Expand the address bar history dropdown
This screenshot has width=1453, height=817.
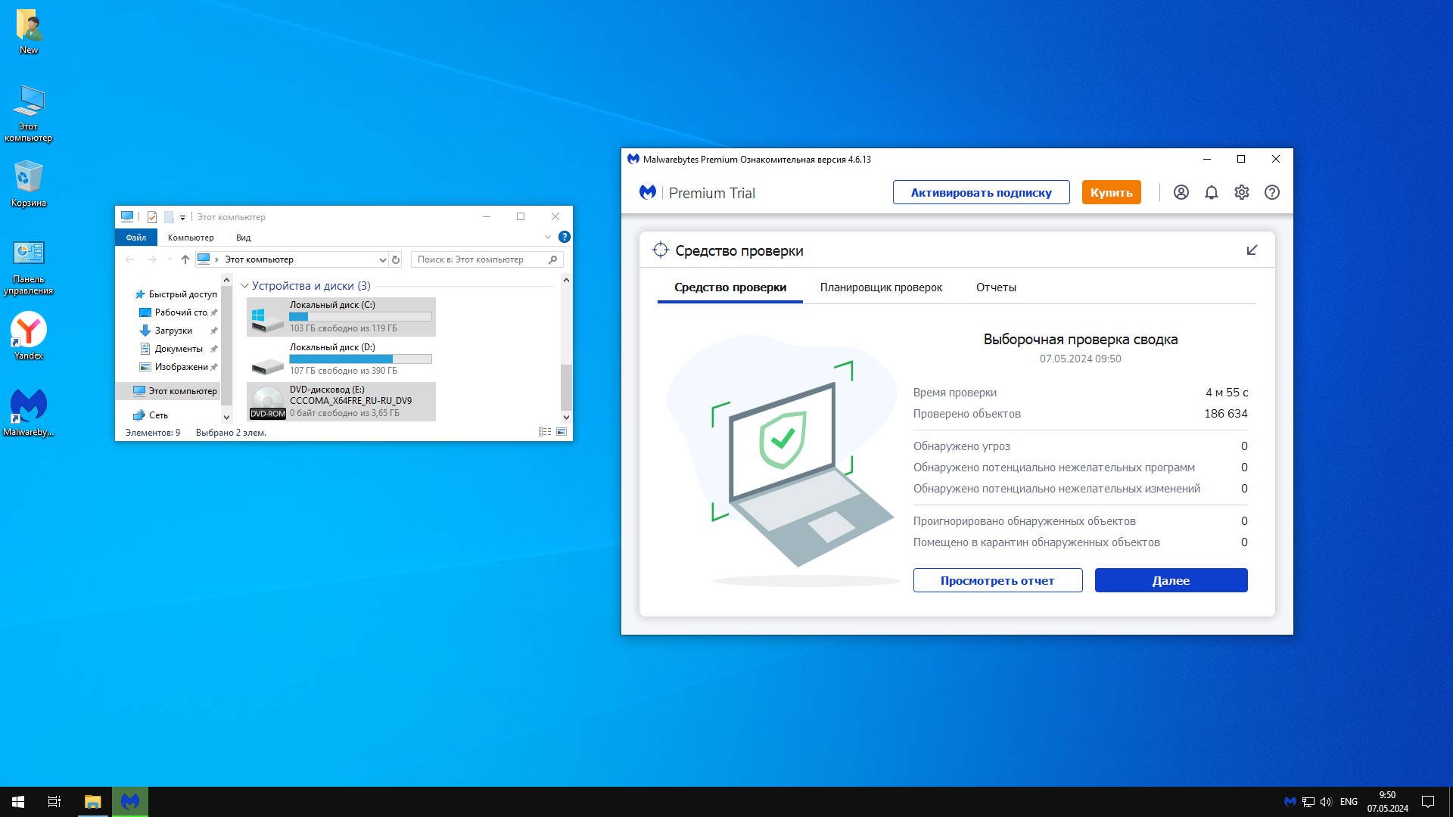click(382, 259)
